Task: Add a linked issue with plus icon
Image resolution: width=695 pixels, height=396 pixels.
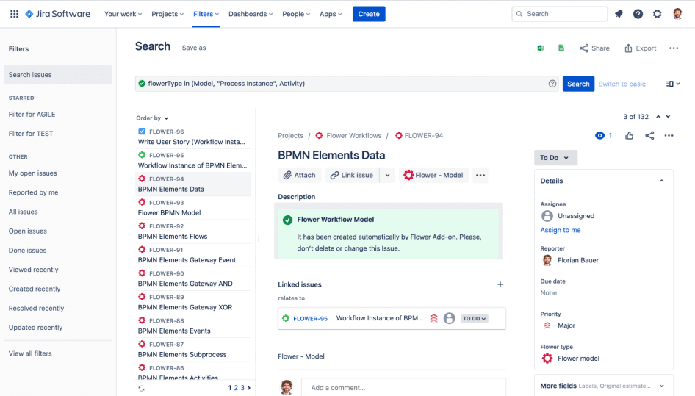Action: tap(500, 284)
